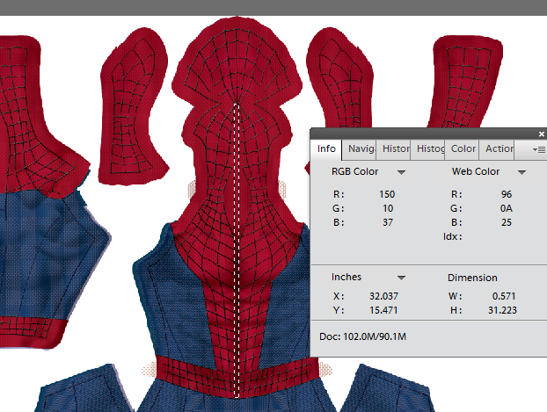Viewport: 547px width, 412px height.
Task: Open the Color tab in the panel
Action: pyautogui.click(x=463, y=149)
